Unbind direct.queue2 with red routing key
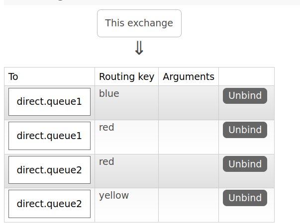 [x=245, y=164]
